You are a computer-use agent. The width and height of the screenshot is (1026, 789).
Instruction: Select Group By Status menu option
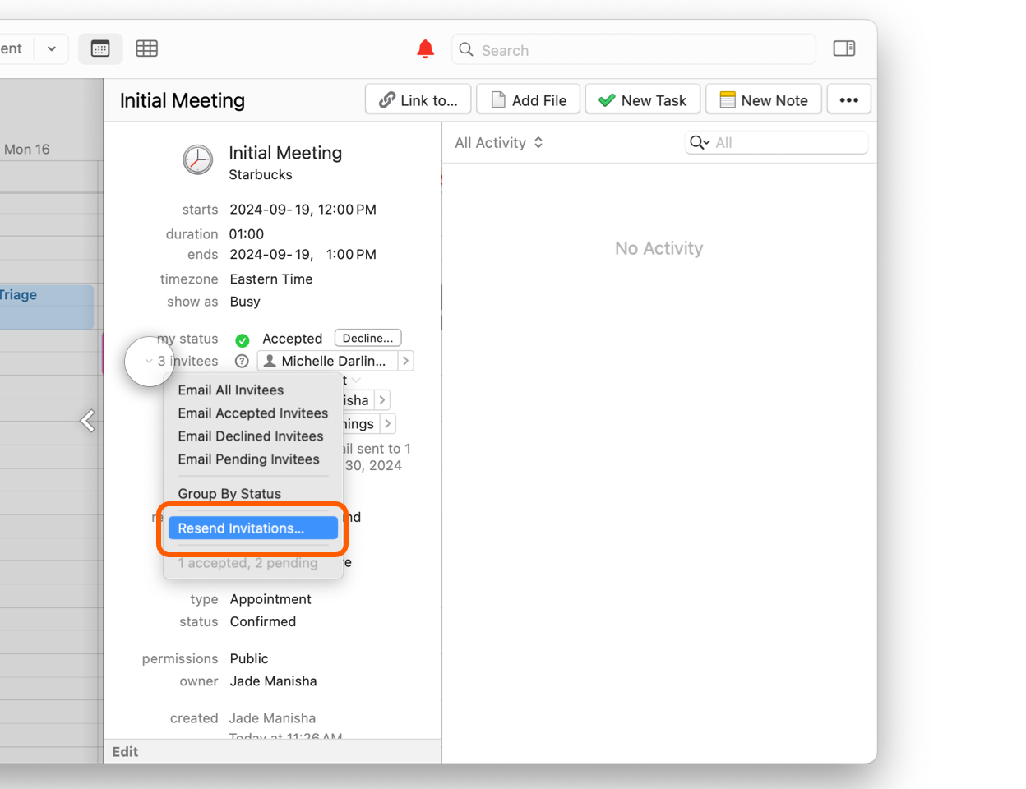coord(229,494)
